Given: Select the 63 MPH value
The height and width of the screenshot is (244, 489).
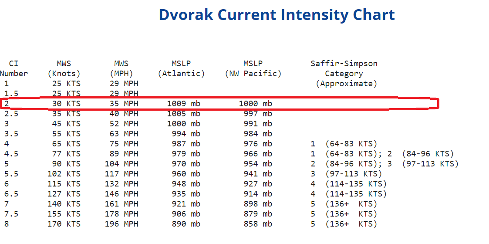Looking at the screenshot, I should coord(124,133).
